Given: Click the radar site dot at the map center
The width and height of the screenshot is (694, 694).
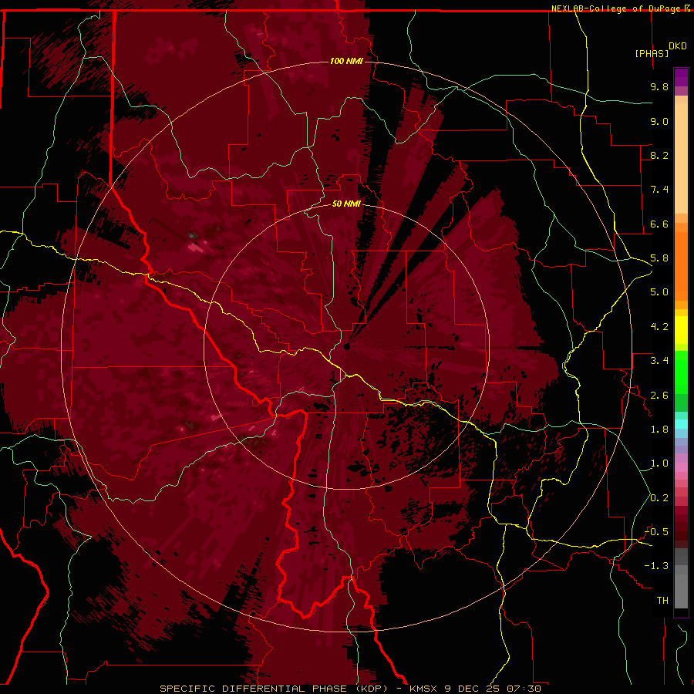Looking at the screenshot, I should coord(347,346).
